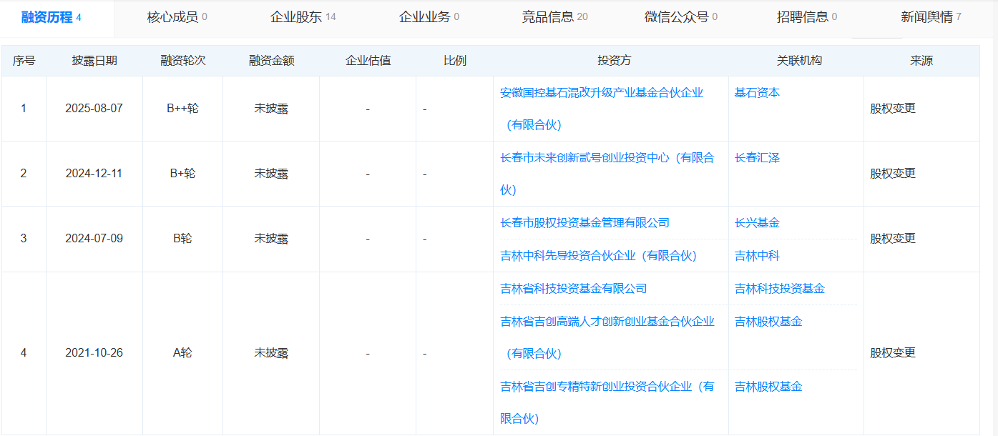Viewport: 998px width, 436px height.
Task: Open investor link 吉林省吉创专精特新创业投资合伙企业
Action: click(x=607, y=402)
